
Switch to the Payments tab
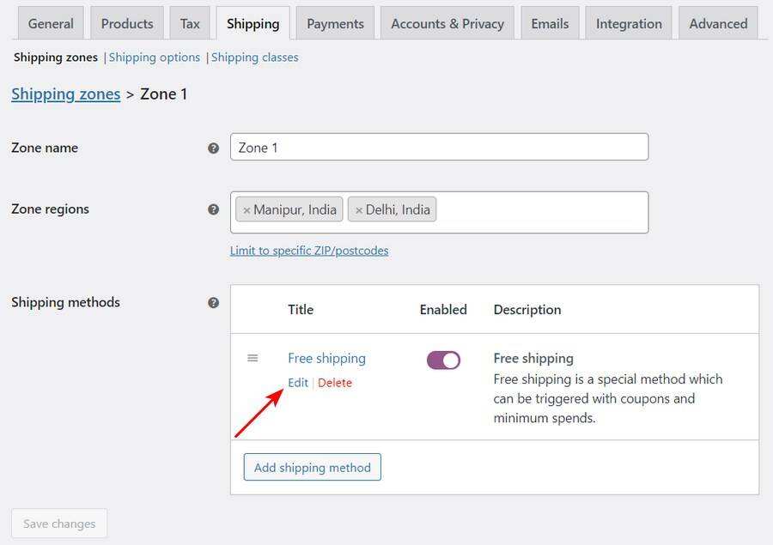(335, 23)
